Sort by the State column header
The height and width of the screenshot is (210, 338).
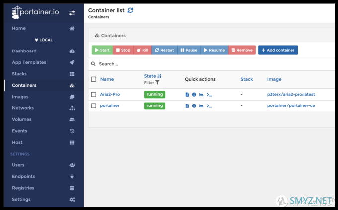pyautogui.click(x=153, y=76)
